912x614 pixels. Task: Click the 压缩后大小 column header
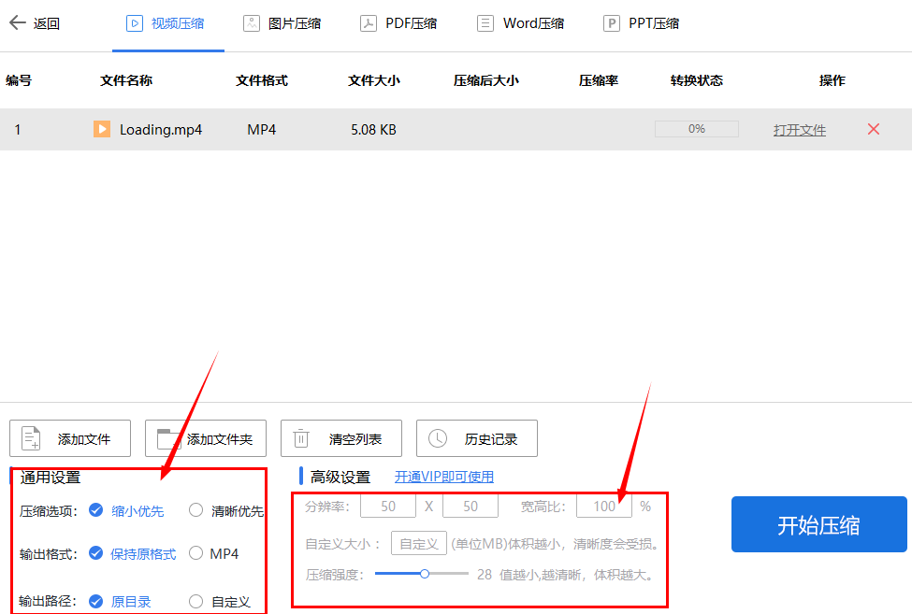486,80
